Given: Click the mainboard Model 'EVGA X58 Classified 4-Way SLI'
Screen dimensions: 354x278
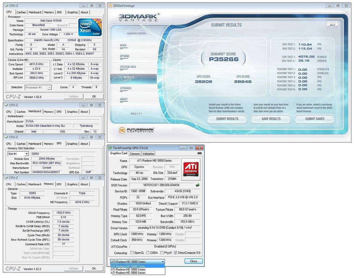Looking at the screenshot, I should [48, 126].
